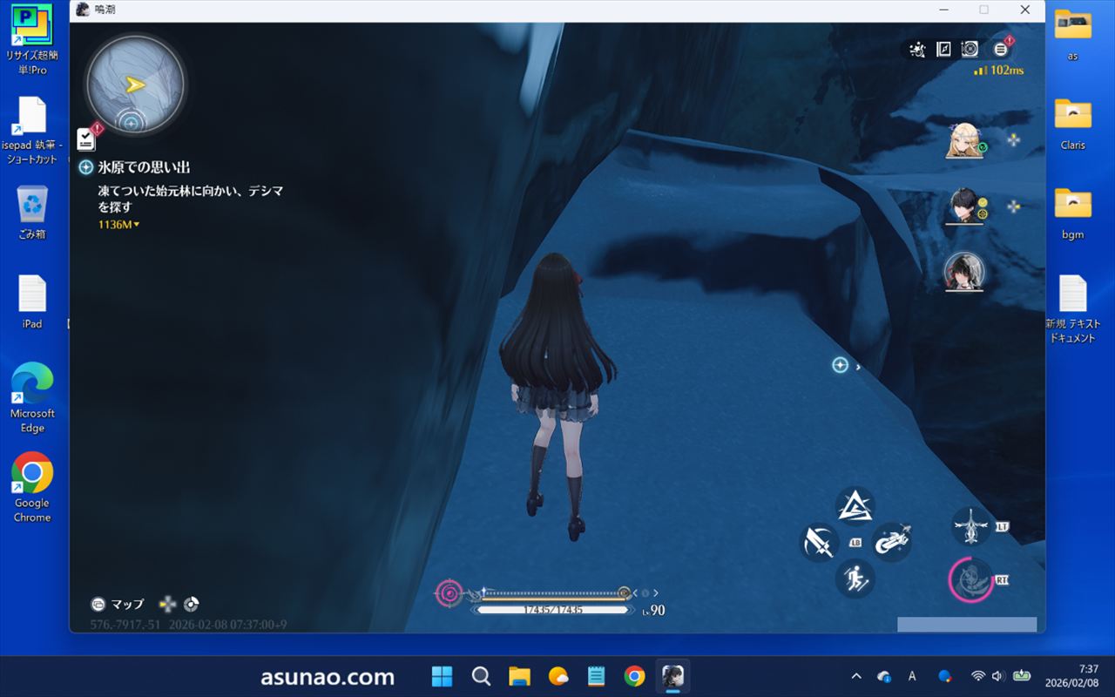This screenshot has width=1115, height=697.
Task: Use the grapple utility gadget icon
Action: (970, 527)
